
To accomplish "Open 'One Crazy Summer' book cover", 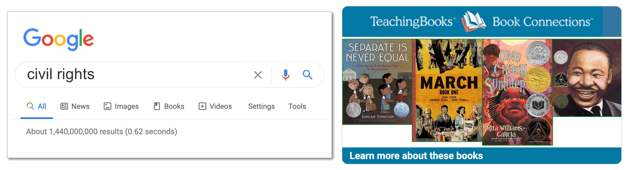I will point(517,92).
